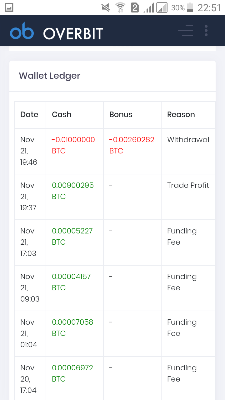This screenshot has width=225, height=400.
Task: Select the Bonus column header
Action: point(121,115)
